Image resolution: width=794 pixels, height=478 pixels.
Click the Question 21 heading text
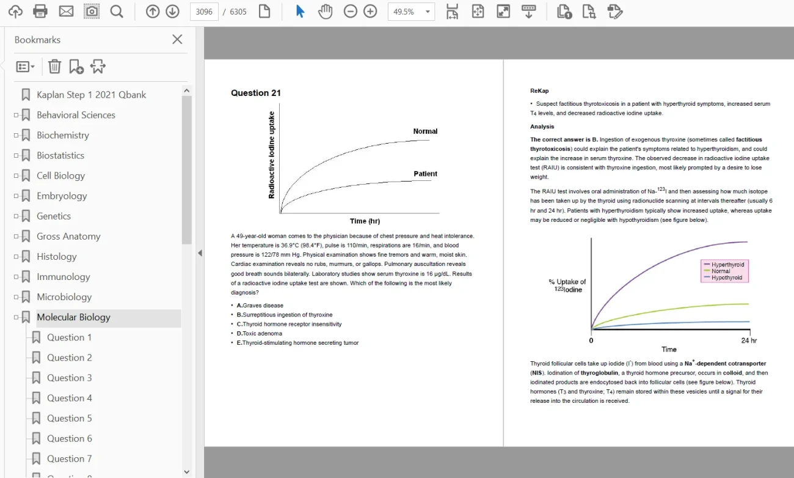[x=256, y=93]
